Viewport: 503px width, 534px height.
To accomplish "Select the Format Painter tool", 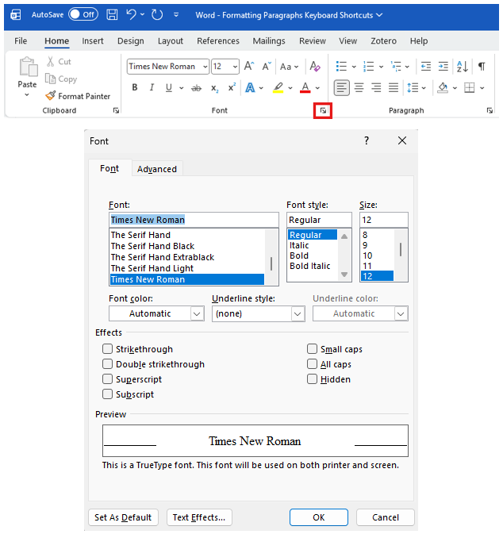I will pyautogui.click(x=78, y=96).
